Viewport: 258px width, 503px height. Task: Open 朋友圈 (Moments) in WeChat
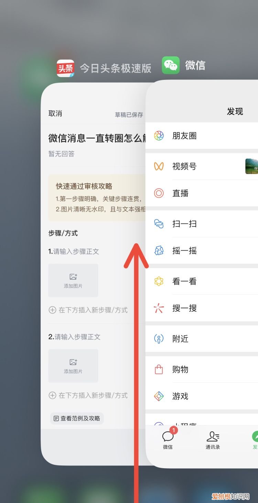[185, 136]
